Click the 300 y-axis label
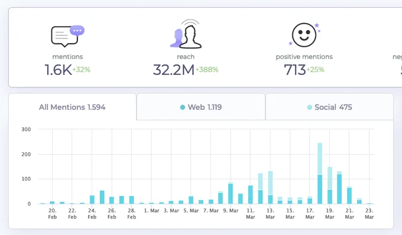This screenshot has height=235, width=402. click(x=26, y=129)
